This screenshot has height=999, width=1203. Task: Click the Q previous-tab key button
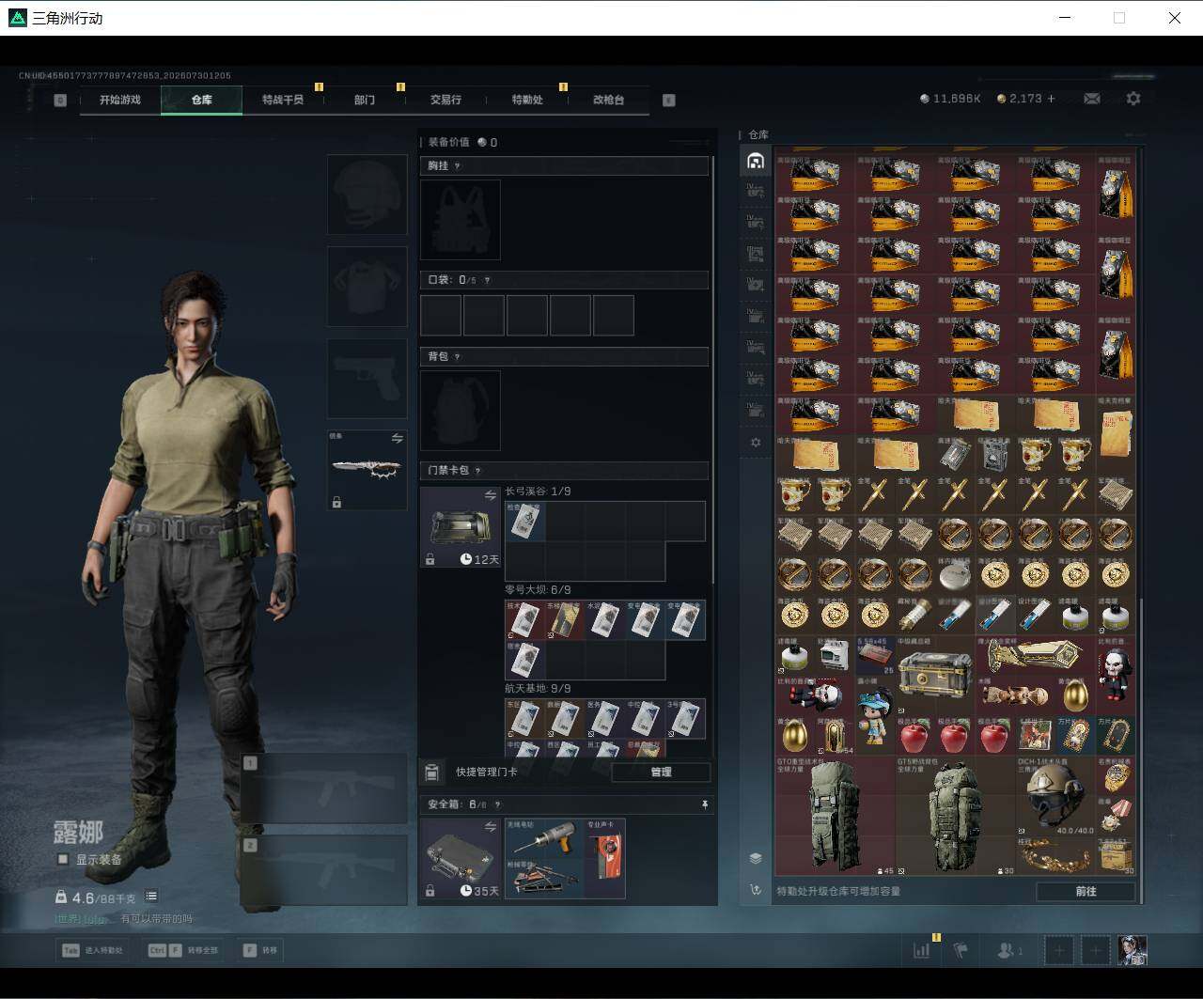(60, 101)
